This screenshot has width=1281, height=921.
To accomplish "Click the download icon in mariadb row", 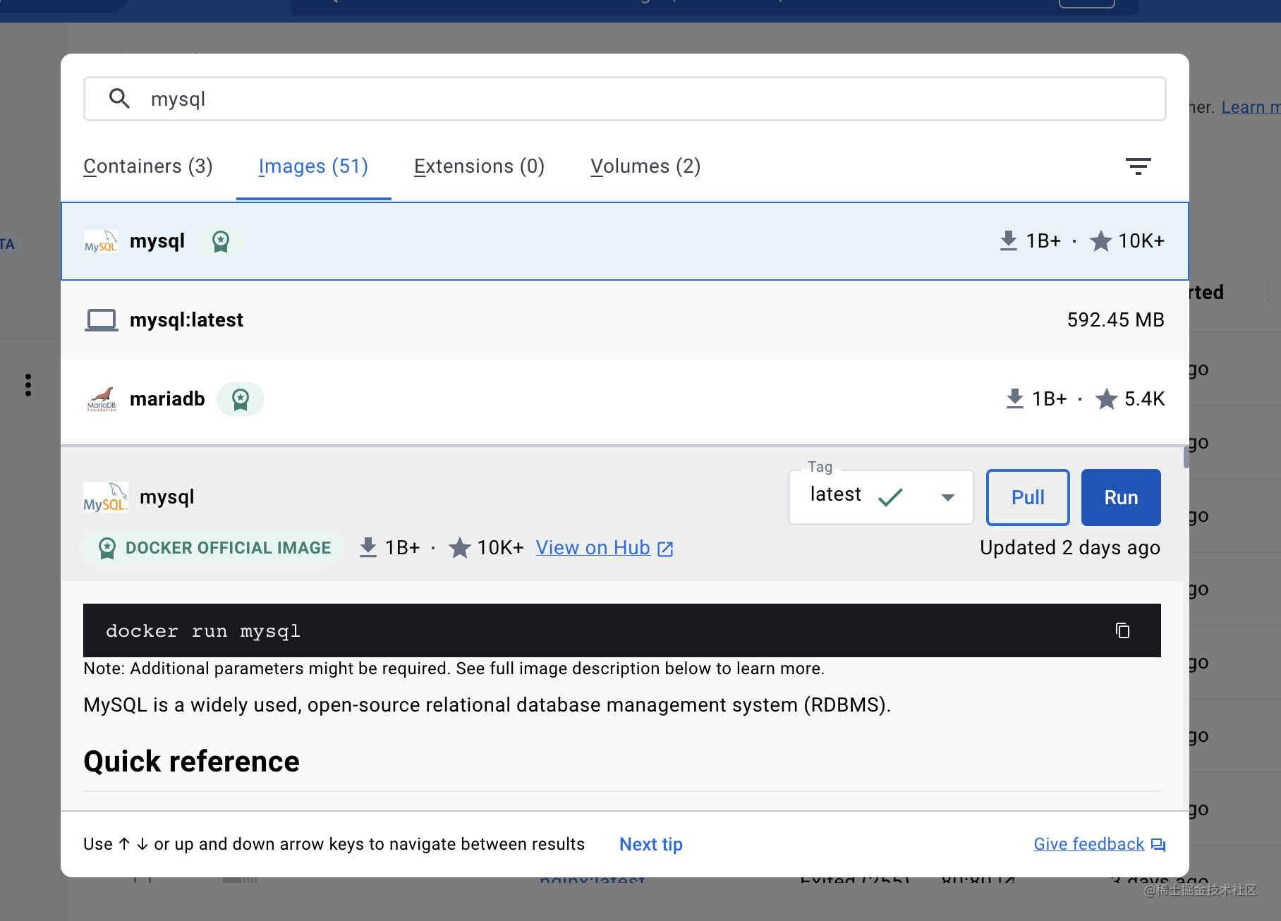I will (x=1014, y=399).
